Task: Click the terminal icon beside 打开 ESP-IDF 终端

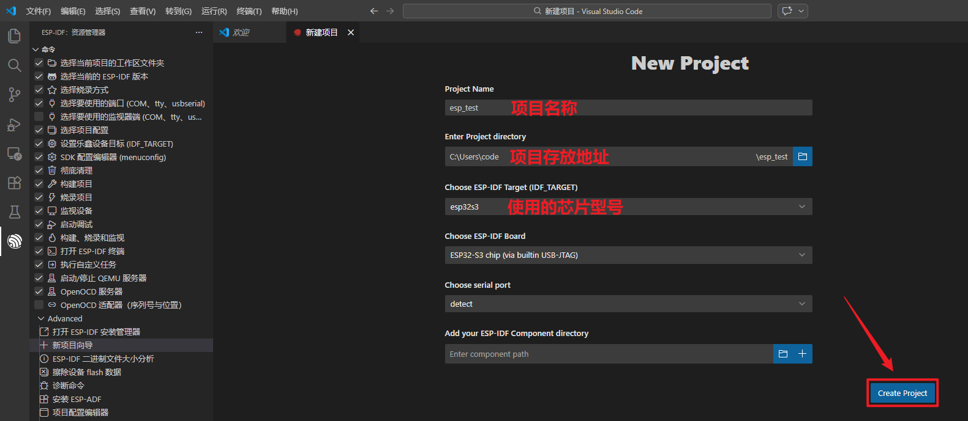Action: [52, 251]
